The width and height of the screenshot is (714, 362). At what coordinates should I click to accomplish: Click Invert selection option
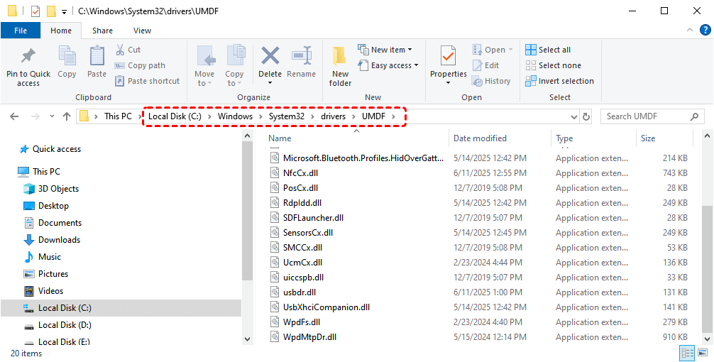tap(559, 81)
